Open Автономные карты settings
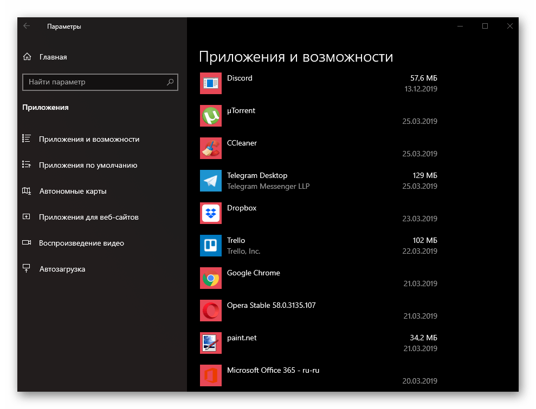Image resolution: width=536 pixels, height=409 pixels. coord(73,191)
